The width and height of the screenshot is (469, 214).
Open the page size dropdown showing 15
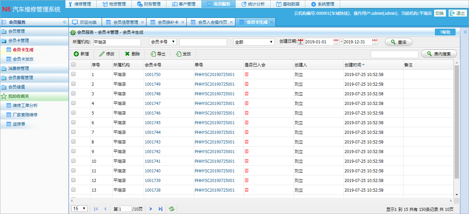(x=80, y=208)
